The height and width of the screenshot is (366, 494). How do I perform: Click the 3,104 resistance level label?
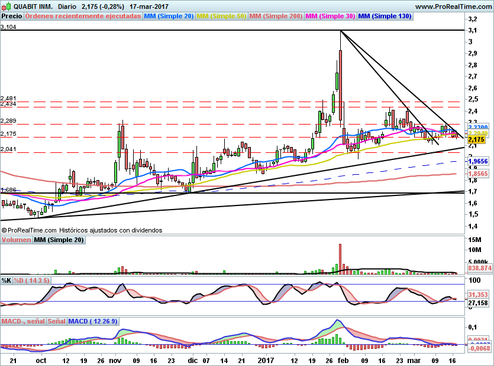8,27
